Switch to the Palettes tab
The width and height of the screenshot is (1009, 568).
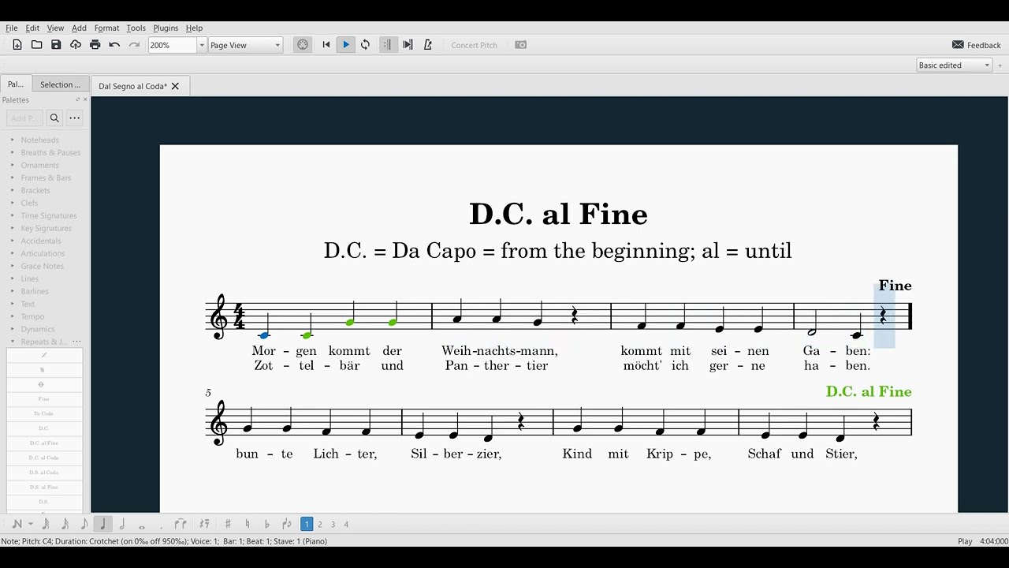(16, 84)
